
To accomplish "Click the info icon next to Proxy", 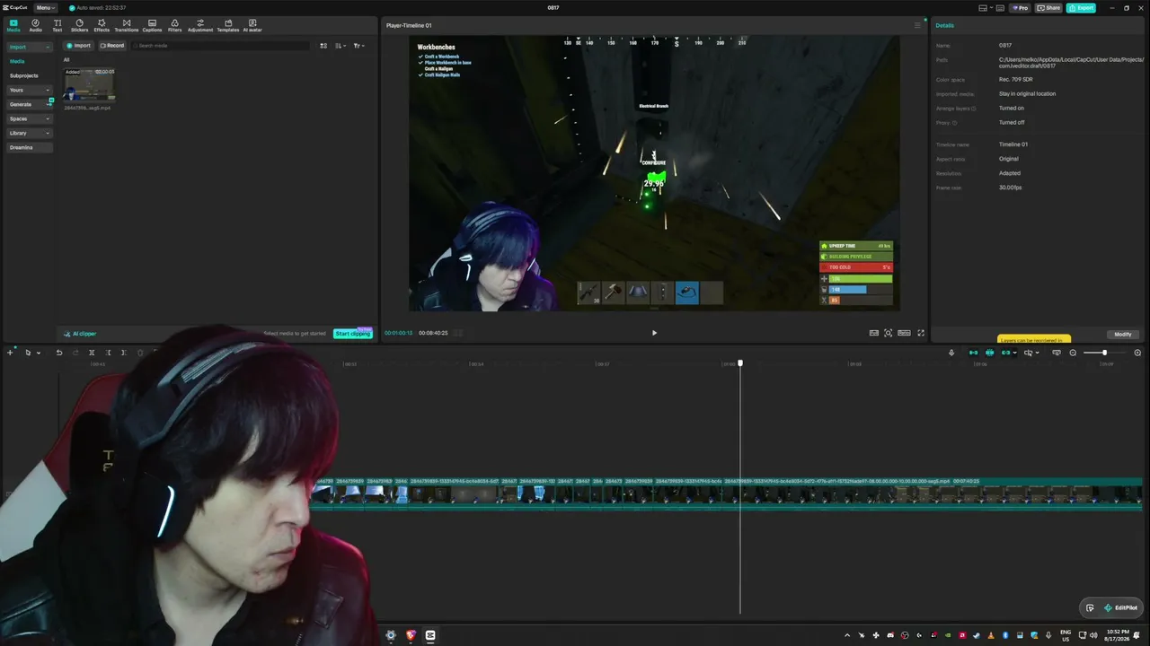I will (954, 123).
